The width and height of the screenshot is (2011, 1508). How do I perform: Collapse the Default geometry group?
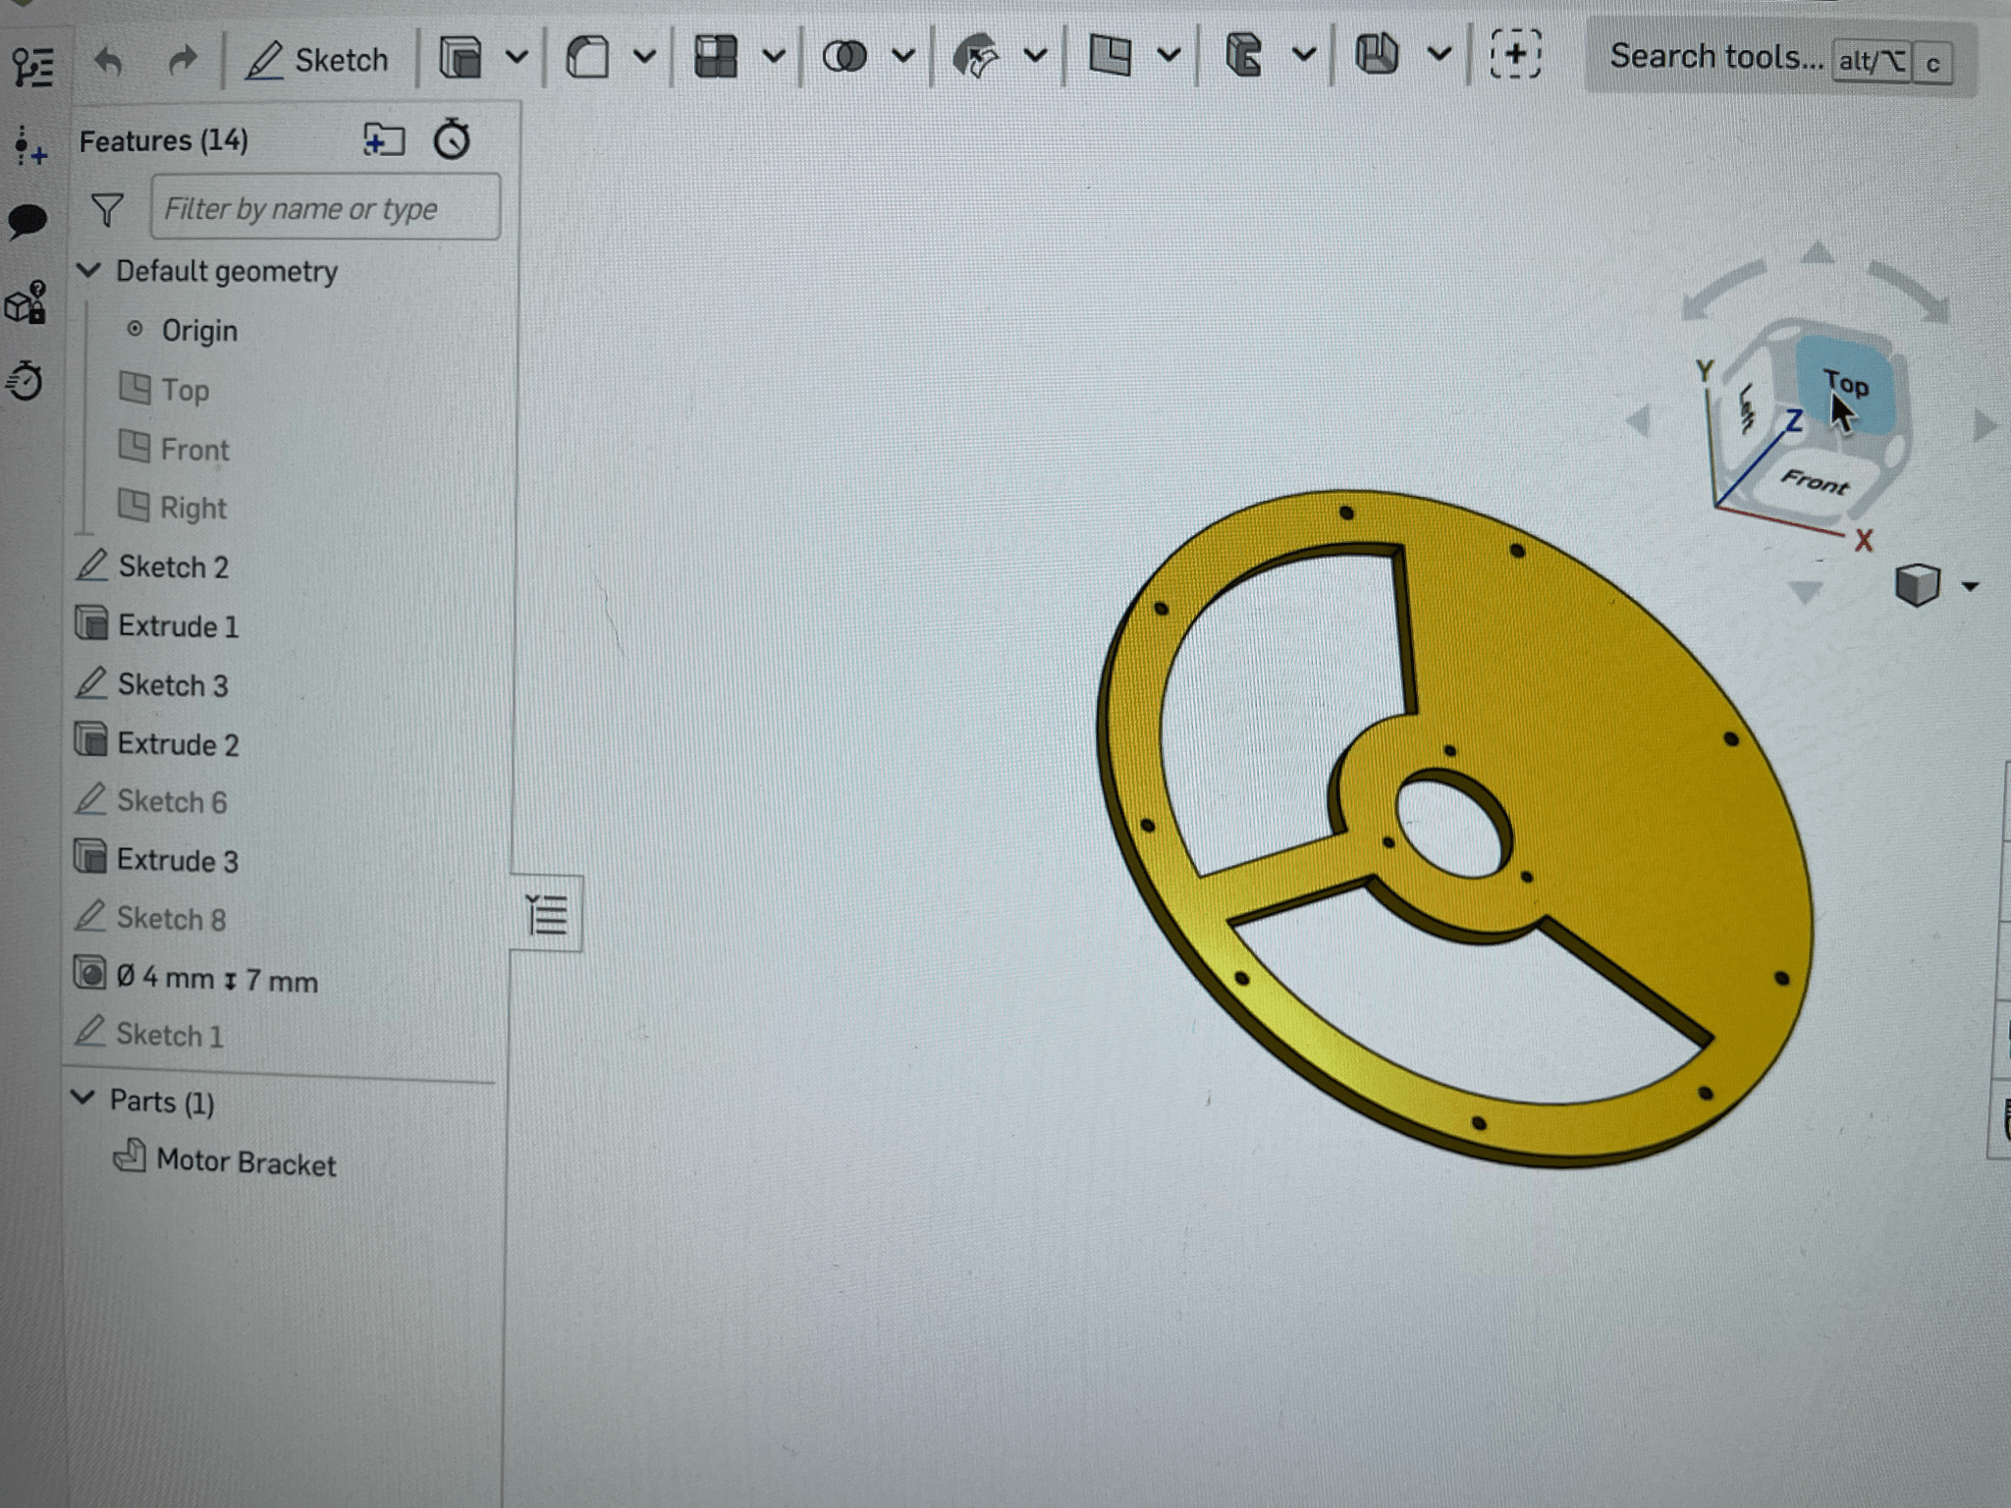click(89, 270)
